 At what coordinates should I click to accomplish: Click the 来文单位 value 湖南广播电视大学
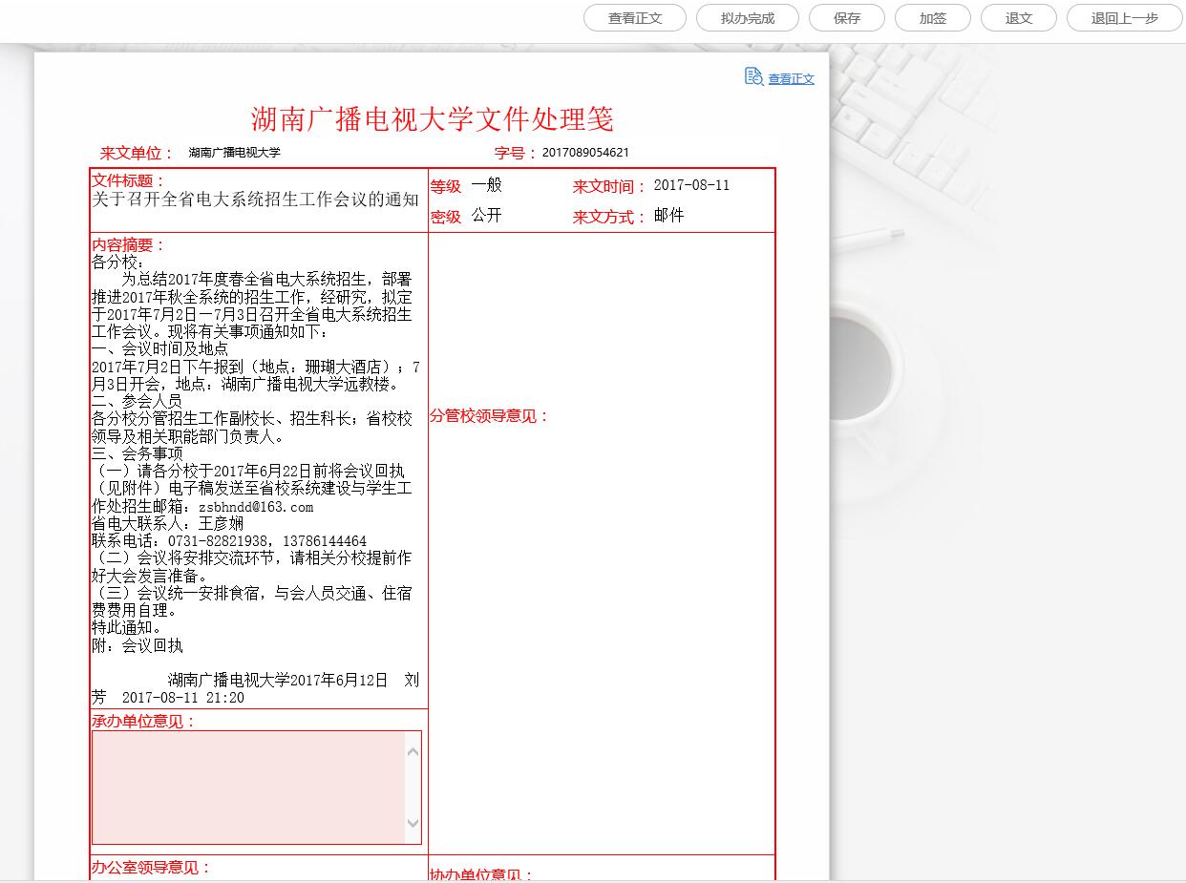pyautogui.click(x=235, y=153)
